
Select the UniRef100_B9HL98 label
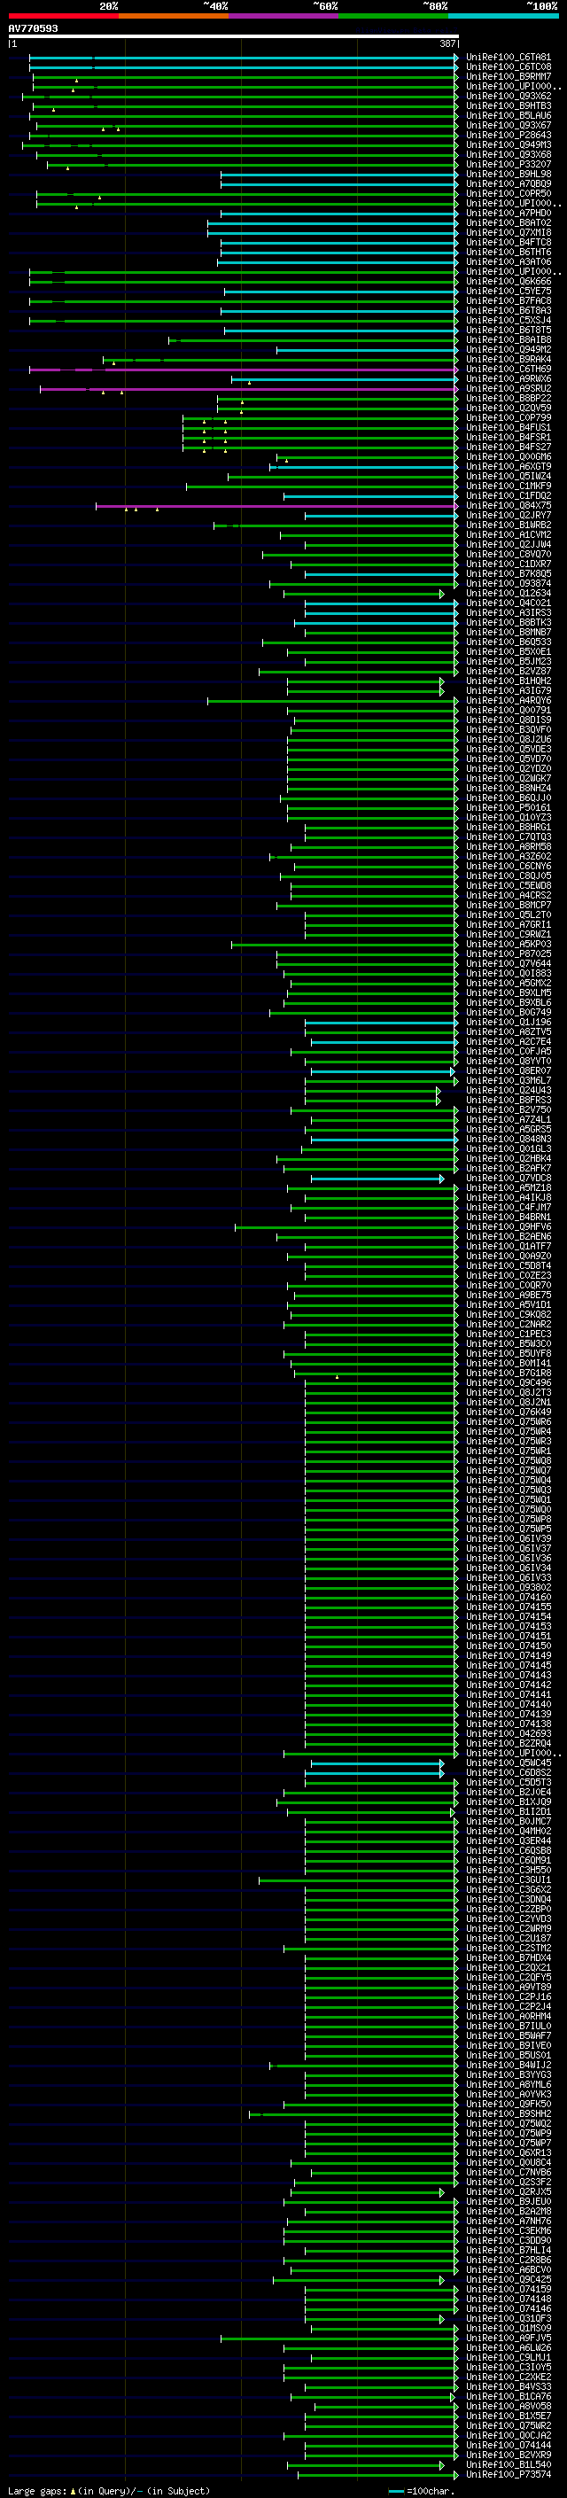pyautogui.click(x=509, y=175)
